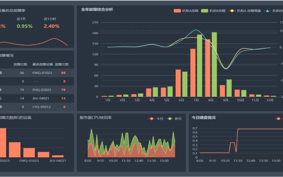This screenshot has height=177, width=283.
Task: Toggle the orange legend marker of 今日硬盘情况
Action: (x=278, y=119)
